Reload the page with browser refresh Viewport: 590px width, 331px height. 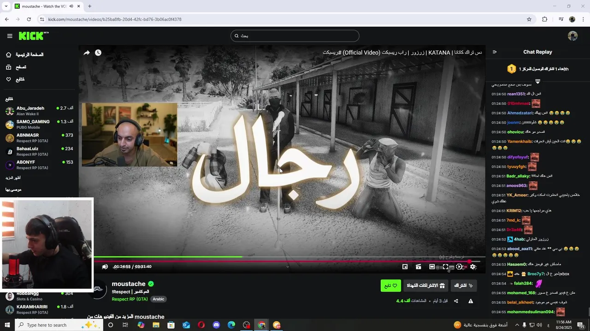pyautogui.click(x=29, y=19)
